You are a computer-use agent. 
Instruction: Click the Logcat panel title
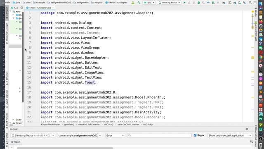pos(14,129)
